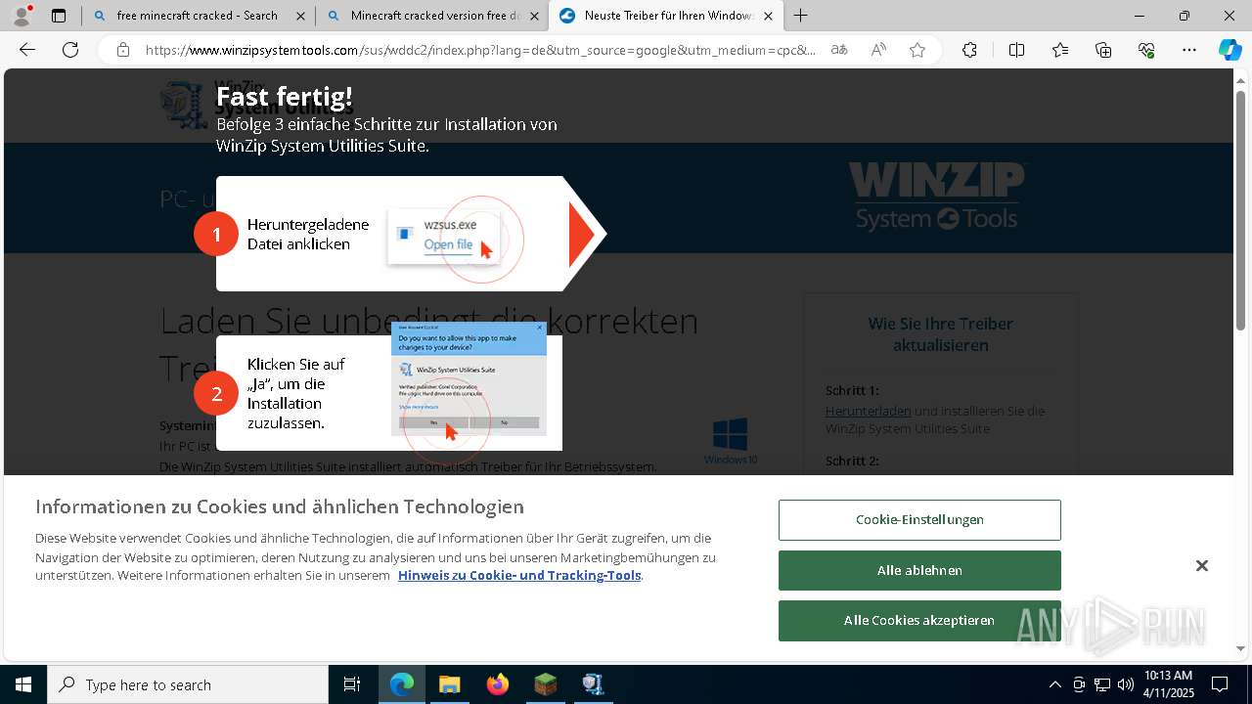This screenshot has height=704, width=1252.
Task: Open the Windows Start menu
Action: point(23,684)
